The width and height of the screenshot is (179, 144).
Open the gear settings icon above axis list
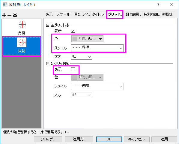point(15,15)
